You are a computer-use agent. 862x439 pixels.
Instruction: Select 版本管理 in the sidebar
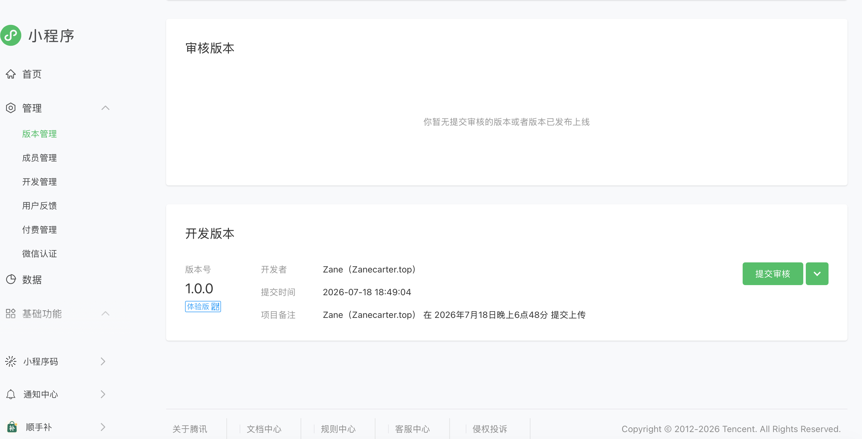coord(39,134)
